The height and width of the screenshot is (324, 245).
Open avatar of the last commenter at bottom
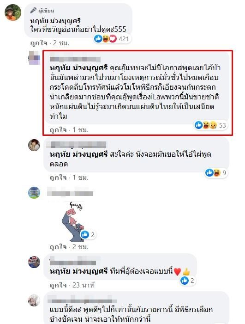pyautogui.click(x=34, y=300)
